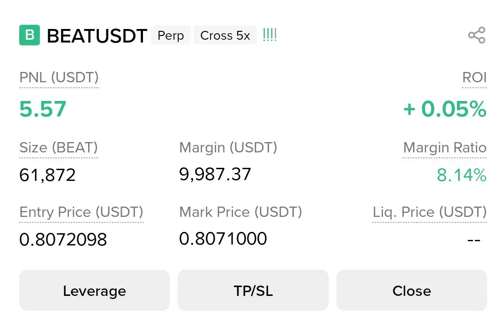Tap the Entry Price (USDT) label
This screenshot has width=502, height=323.
click(81, 212)
